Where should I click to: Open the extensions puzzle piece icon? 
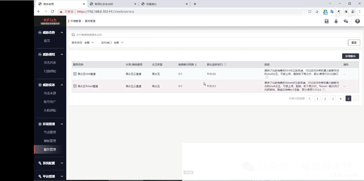(346, 11)
